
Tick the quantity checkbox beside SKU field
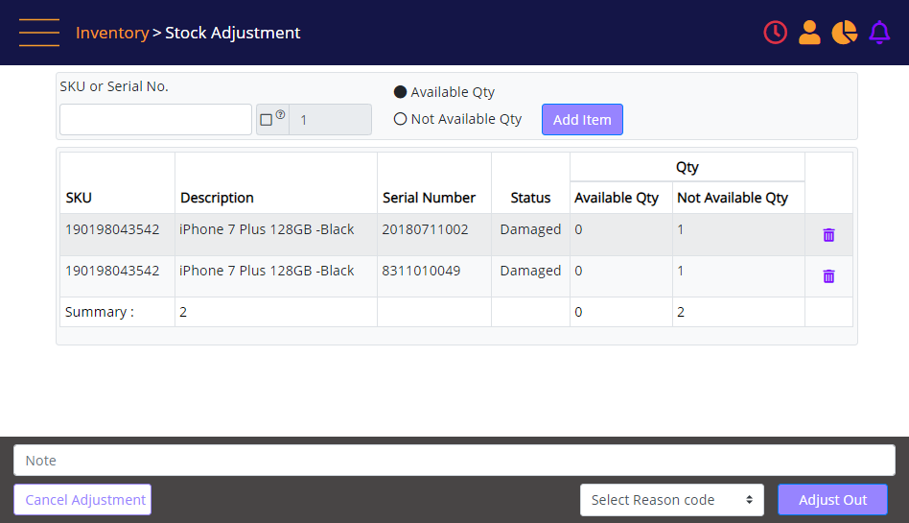pos(267,120)
